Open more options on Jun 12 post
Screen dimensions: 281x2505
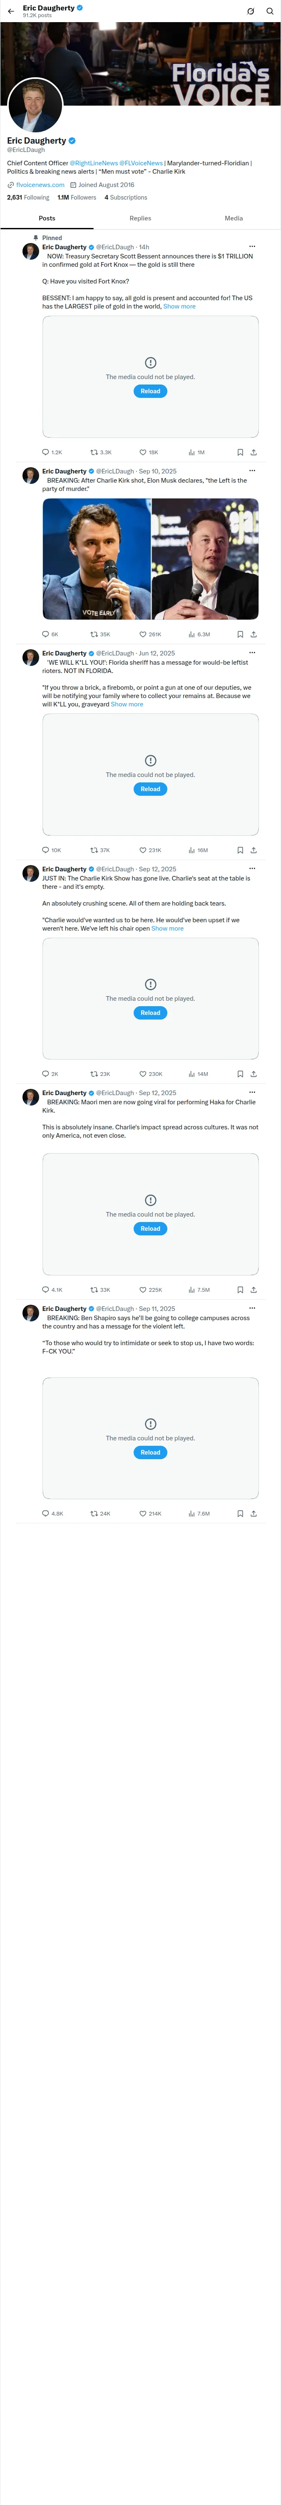click(x=252, y=653)
